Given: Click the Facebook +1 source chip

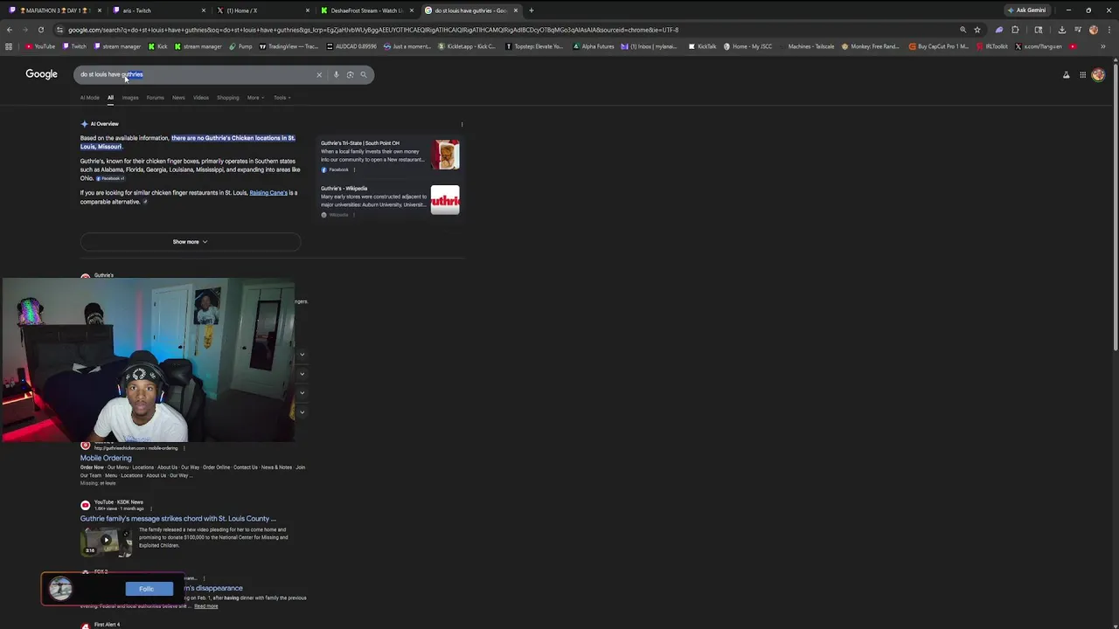Looking at the screenshot, I should pyautogui.click(x=110, y=178).
